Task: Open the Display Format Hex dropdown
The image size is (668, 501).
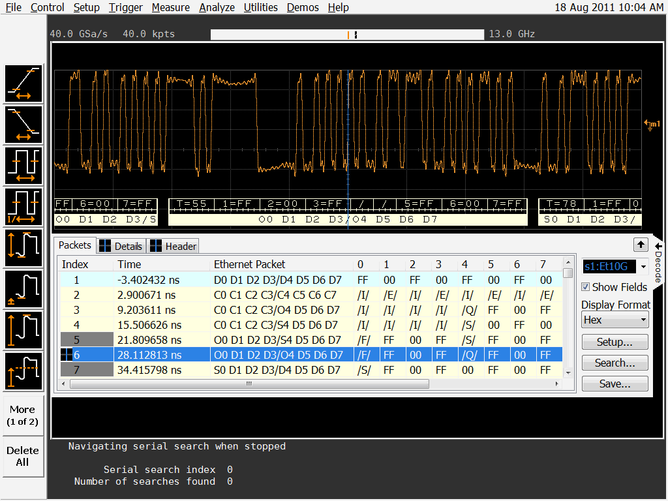Action: tap(615, 320)
